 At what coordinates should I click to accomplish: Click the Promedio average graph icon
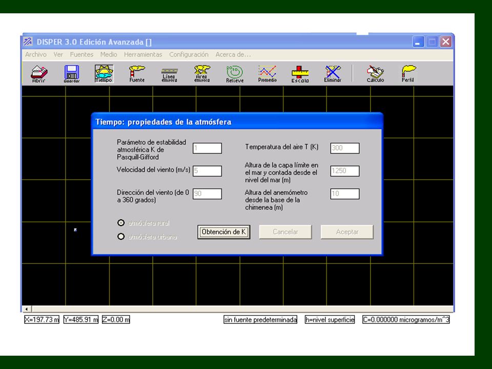268,74
